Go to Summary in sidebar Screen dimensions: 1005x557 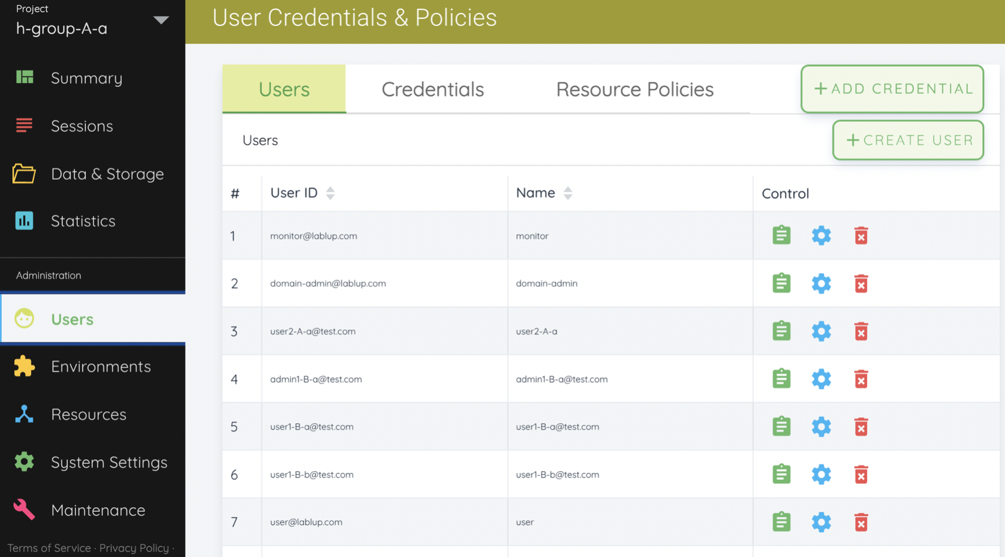93,78
